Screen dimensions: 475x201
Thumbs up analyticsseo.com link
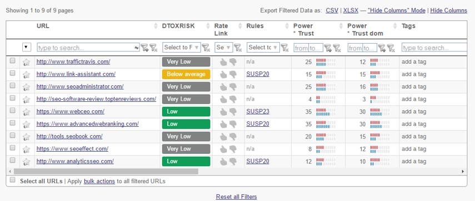click(223, 162)
